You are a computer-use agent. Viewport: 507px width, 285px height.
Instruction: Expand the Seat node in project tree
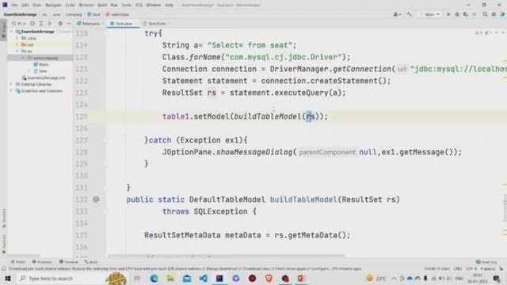[x=29, y=71]
